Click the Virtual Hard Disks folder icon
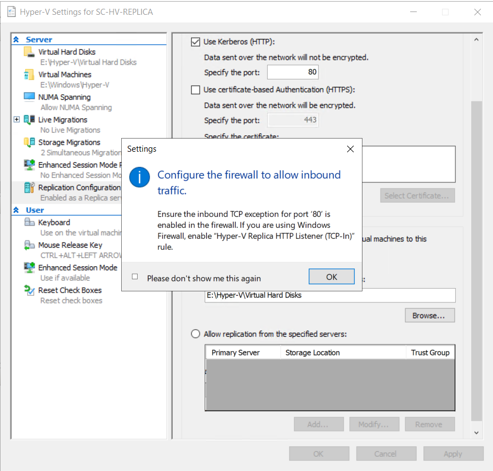The width and height of the screenshot is (493, 471). 29,52
